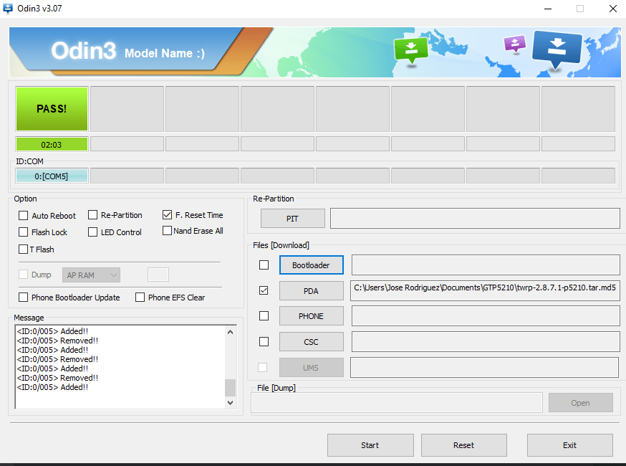
Task: Open the AP RAM dropdown
Action: (x=91, y=275)
